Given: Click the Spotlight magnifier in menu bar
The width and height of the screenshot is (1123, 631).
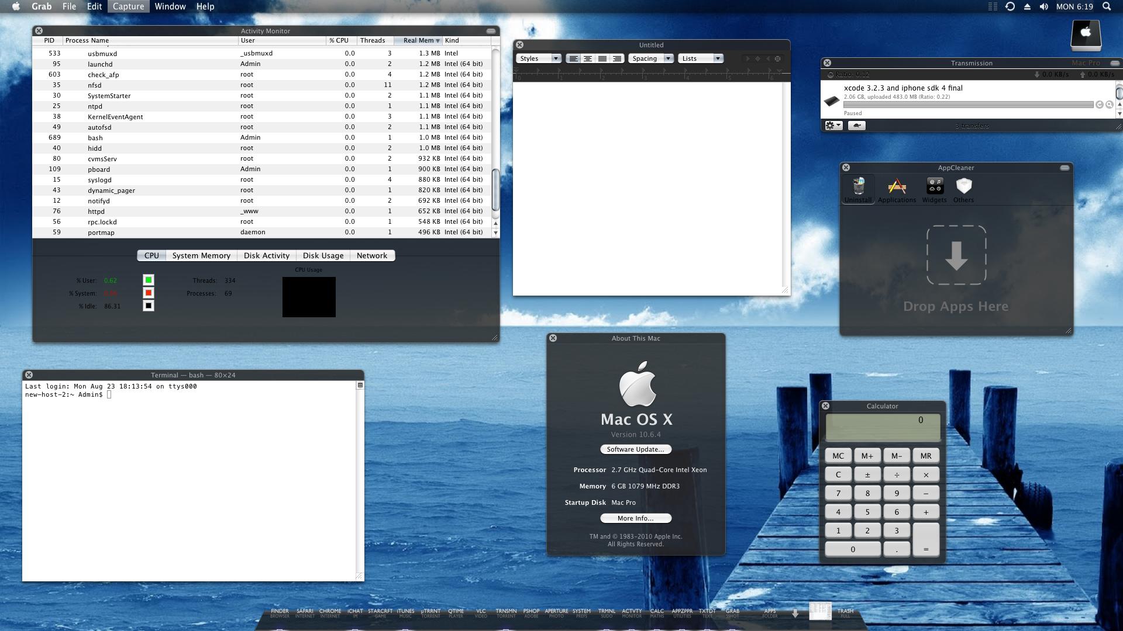Looking at the screenshot, I should point(1106,6).
